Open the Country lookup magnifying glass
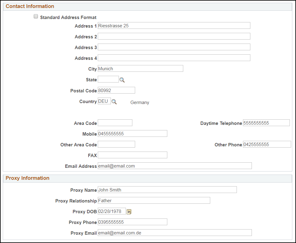This screenshot has width=296, height=243. coord(114,102)
